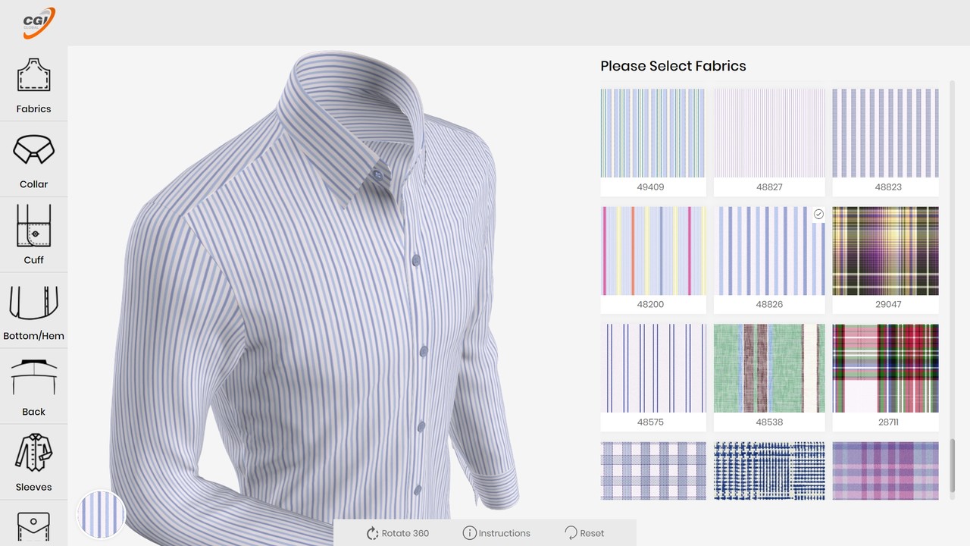The image size is (970, 546).
Task: Click the fabric code 29047 text
Action: pyautogui.click(x=888, y=304)
